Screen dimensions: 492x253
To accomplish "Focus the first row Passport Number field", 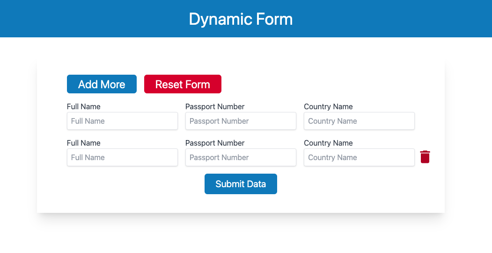I will (241, 121).
